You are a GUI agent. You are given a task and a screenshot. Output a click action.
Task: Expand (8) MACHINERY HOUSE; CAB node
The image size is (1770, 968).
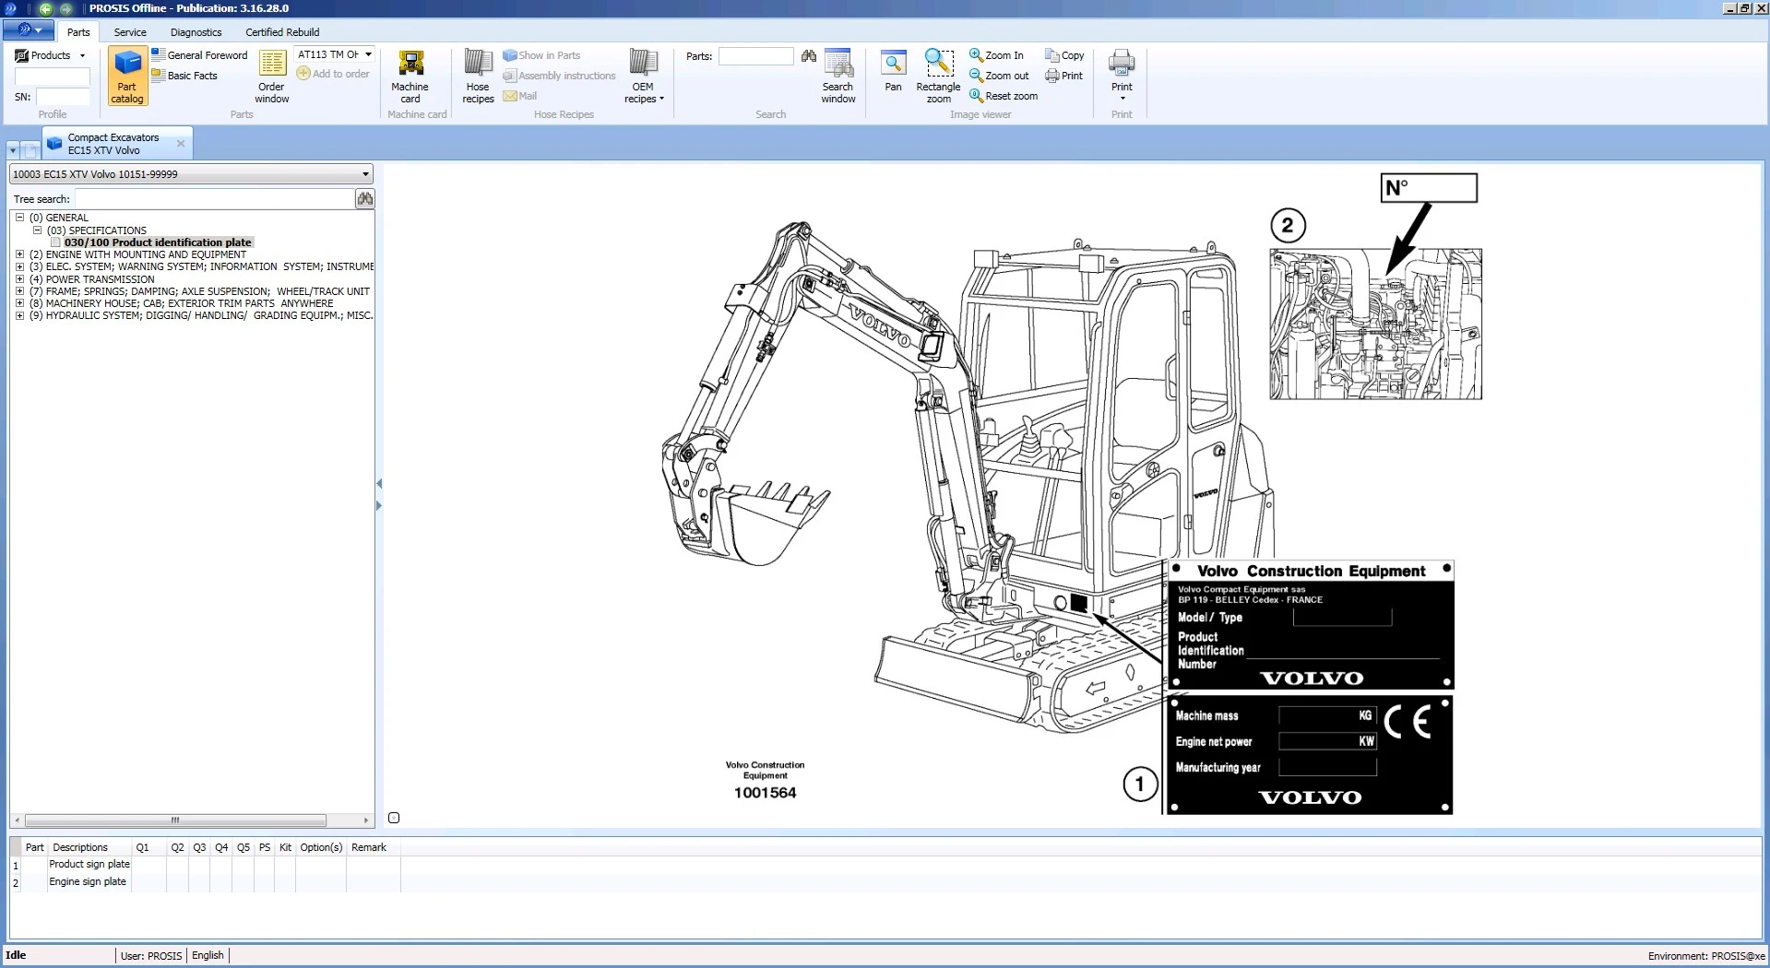click(x=19, y=303)
